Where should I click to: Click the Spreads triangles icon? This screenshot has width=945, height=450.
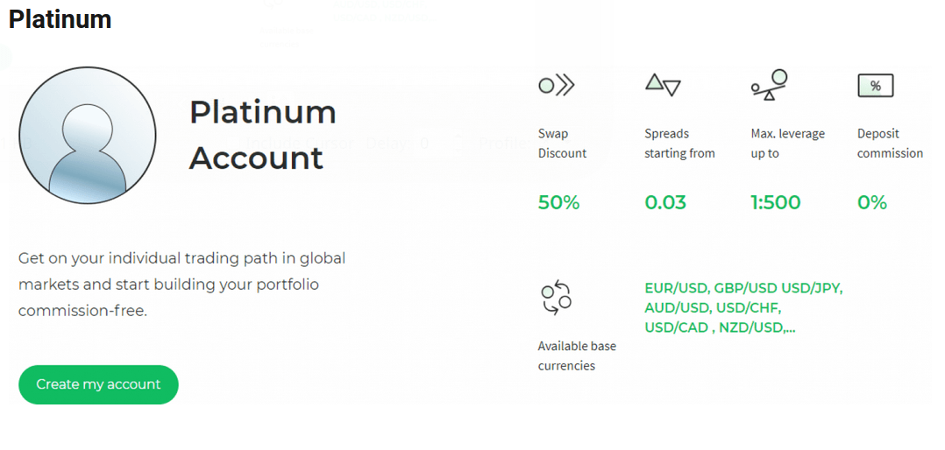[663, 86]
